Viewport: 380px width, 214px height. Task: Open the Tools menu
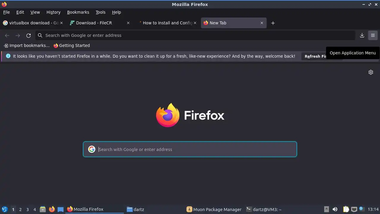[x=100, y=12]
